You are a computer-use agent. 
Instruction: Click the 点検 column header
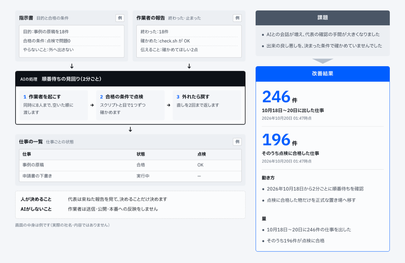(201, 154)
